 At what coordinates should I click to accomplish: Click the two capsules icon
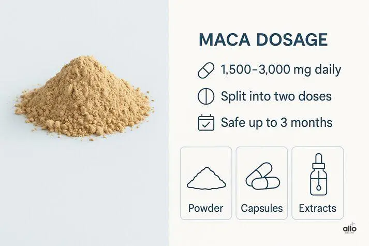261,177
